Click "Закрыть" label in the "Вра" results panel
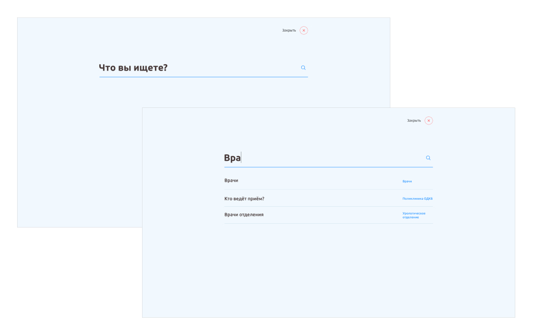534x336 pixels. click(x=414, y=121)
